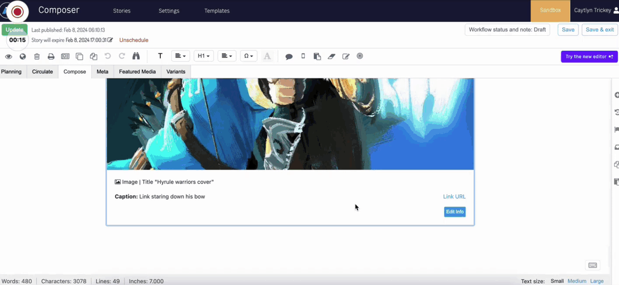Open the Featured Media tab

pos(138,72)
